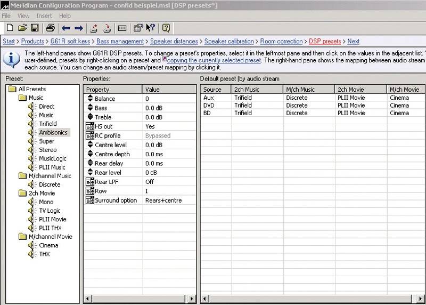Open the Insert menu
This screenshot has height=305, width=426.
44,16
